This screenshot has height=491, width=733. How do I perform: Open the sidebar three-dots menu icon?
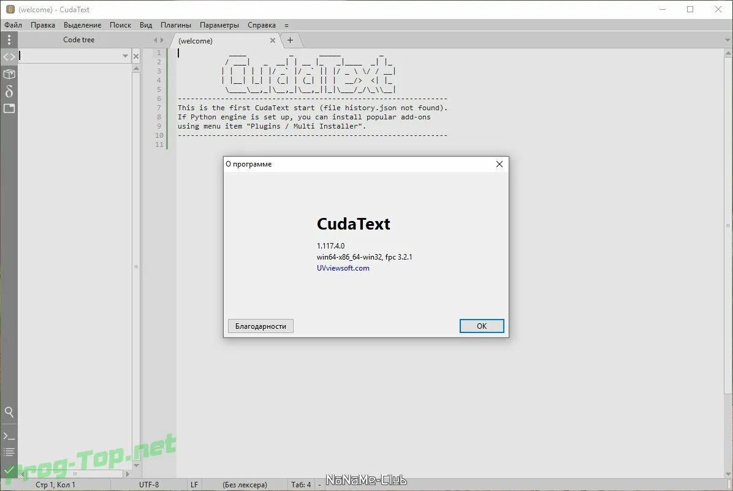click(x=9, y=40)
